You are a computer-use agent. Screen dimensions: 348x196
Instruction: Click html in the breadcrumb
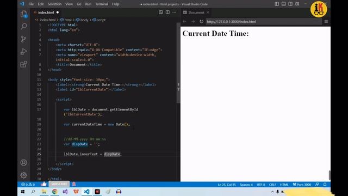[68, 20]
